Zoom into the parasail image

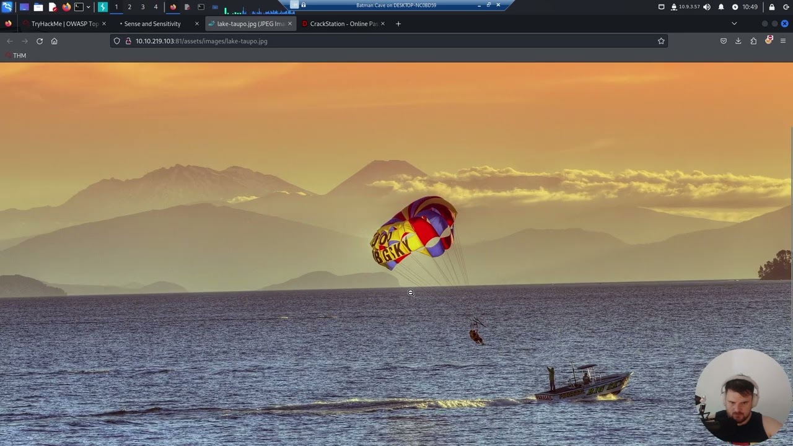coord(396,254)
